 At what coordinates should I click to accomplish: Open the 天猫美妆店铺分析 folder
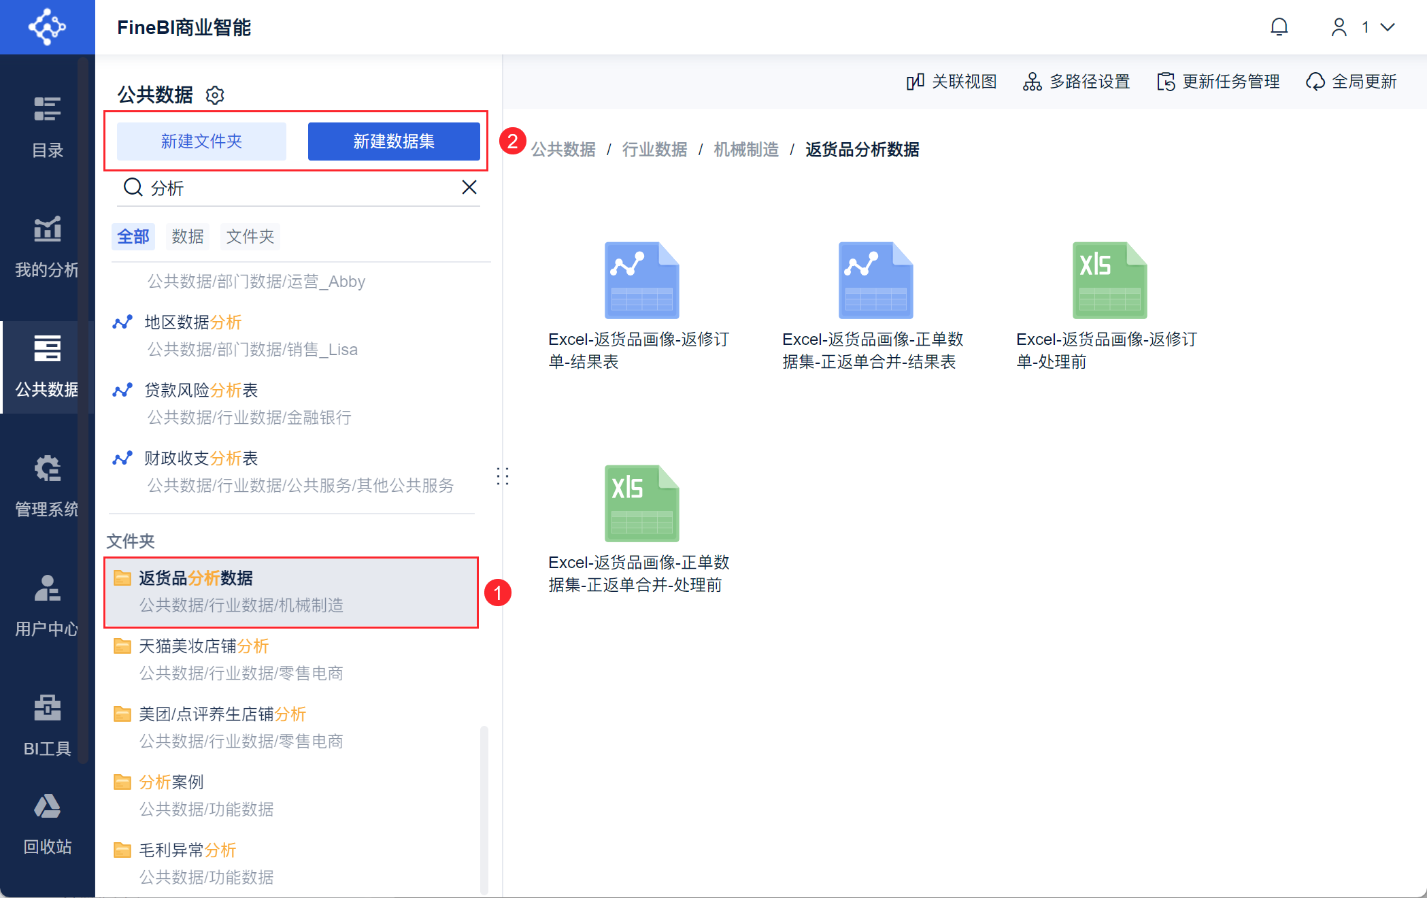(204, 646)
